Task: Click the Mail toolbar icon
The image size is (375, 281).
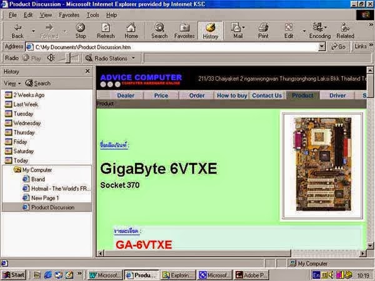Action: 236,31
